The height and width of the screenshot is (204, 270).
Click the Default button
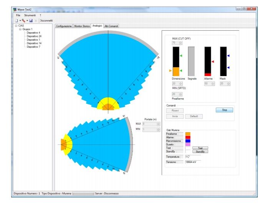click(194, 116)
